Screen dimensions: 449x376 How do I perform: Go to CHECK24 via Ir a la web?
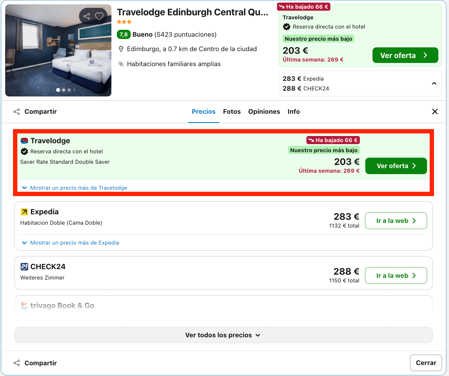396,276
